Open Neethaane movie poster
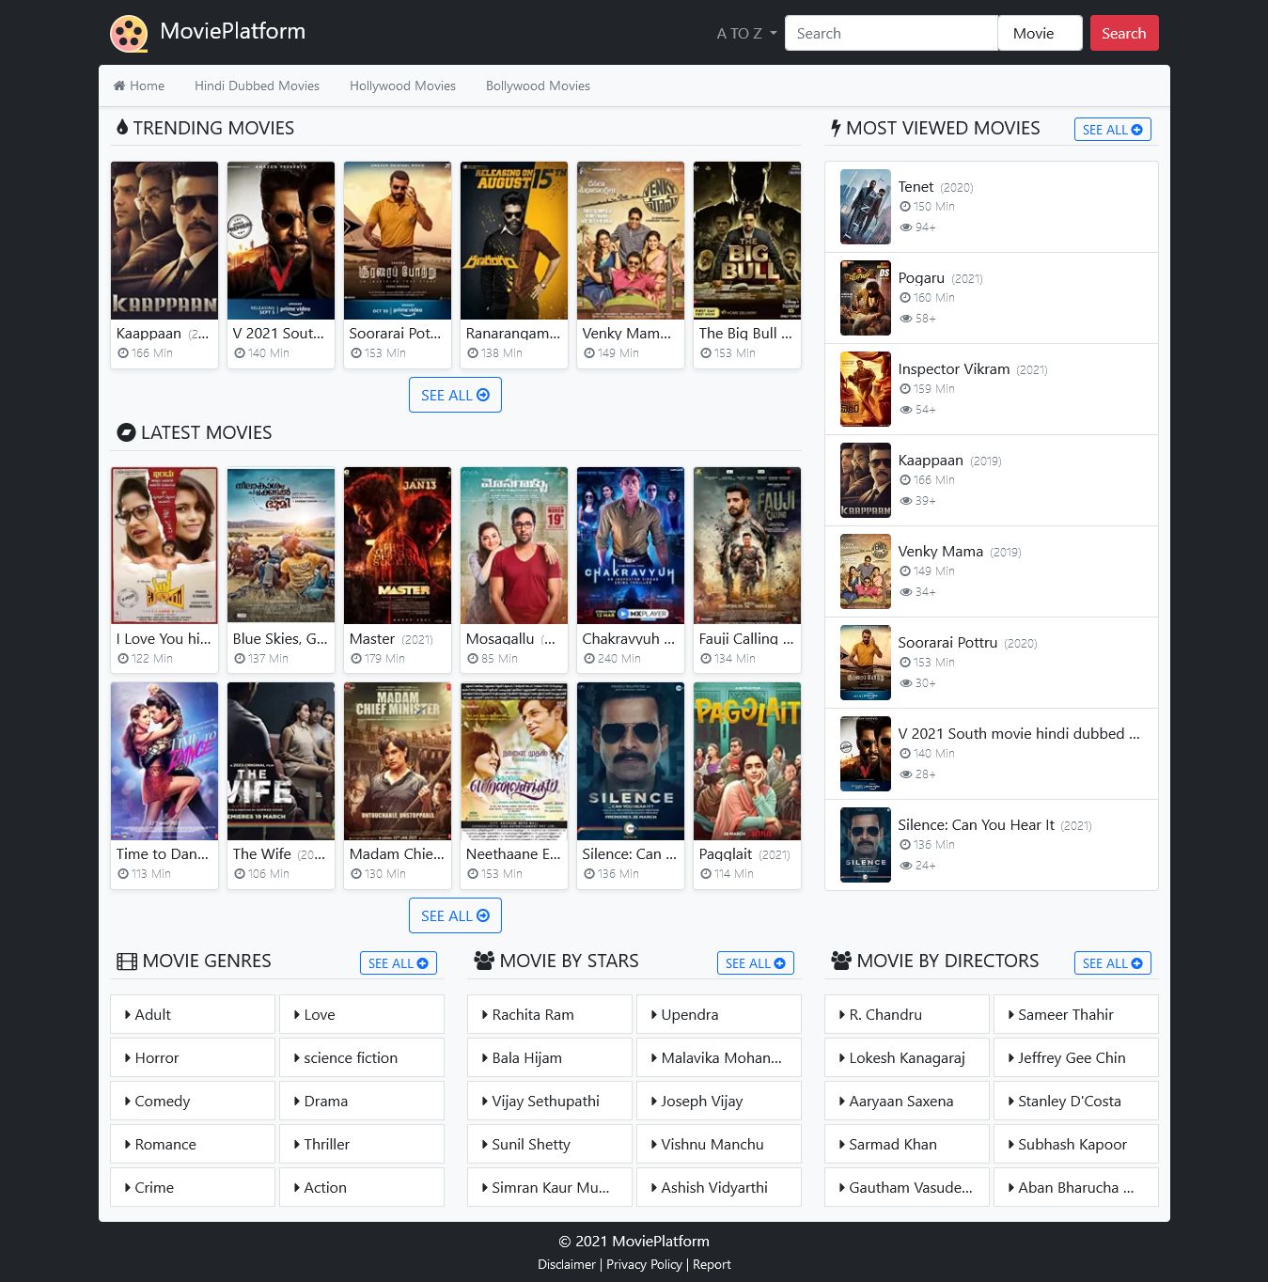 point(514,761)
